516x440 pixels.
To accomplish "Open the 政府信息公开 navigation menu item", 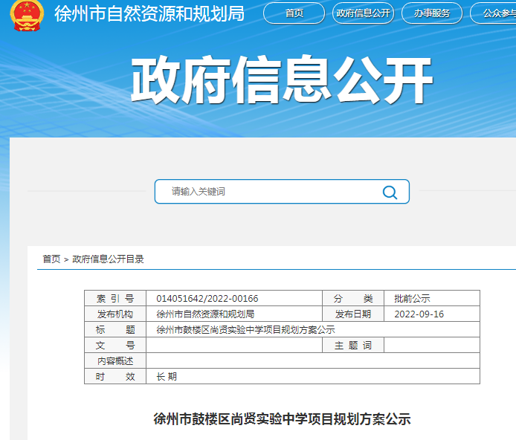I will click(364, 13).
